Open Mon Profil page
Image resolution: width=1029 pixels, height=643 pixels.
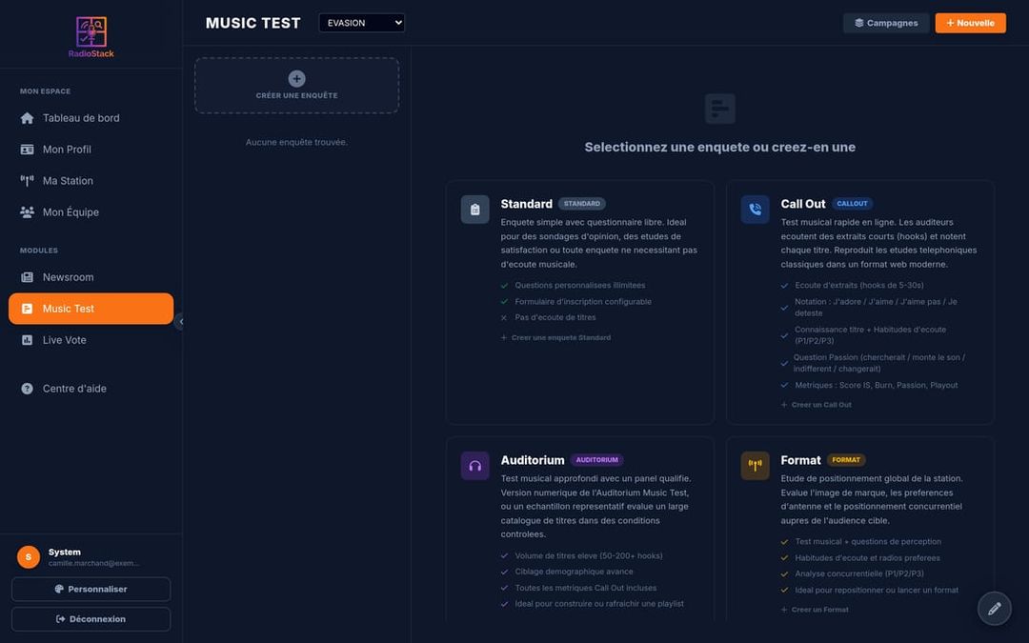(91, 150)
